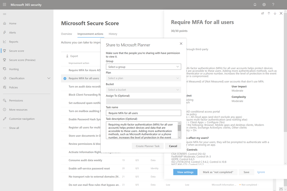Open notifications bell icon

[x=255, y=5]
